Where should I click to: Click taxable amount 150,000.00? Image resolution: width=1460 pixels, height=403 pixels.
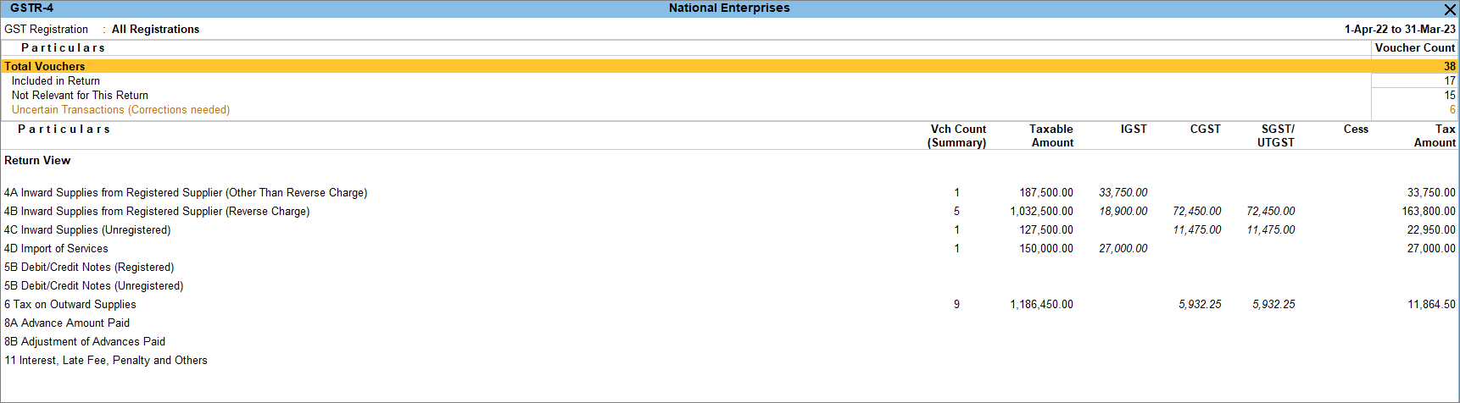coord(1046,249)
